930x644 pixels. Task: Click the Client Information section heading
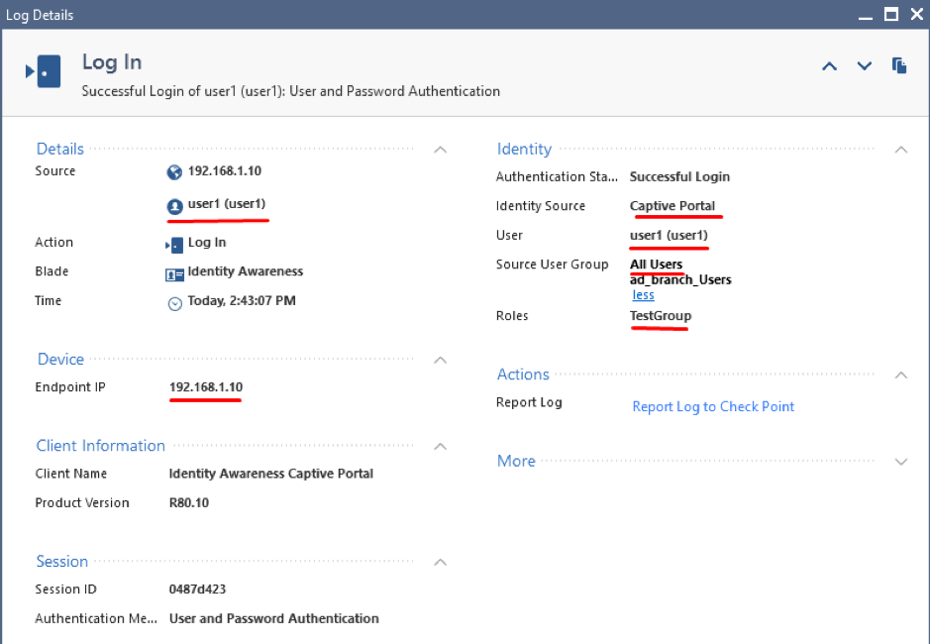(x=100, y=446)
